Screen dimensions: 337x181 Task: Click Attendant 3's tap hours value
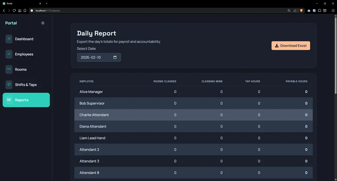click(259, 161)
